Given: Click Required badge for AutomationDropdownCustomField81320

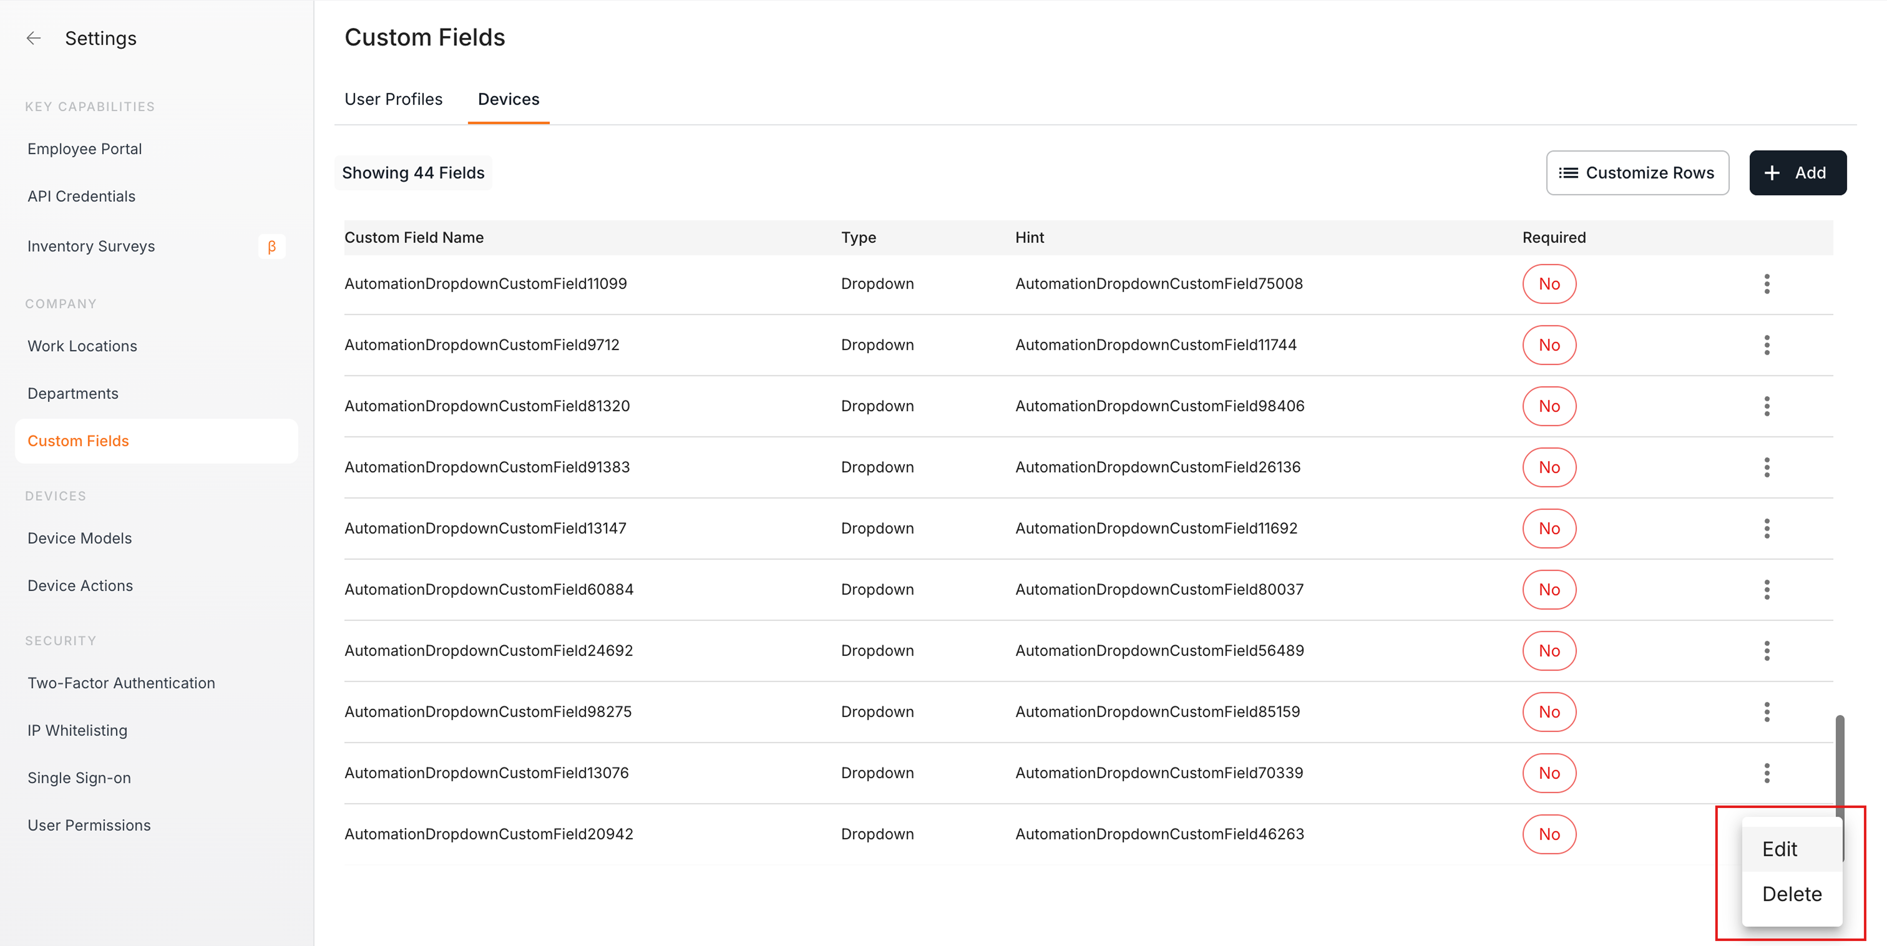Looking at the screenshot, I should click(x=1549, y=406).
